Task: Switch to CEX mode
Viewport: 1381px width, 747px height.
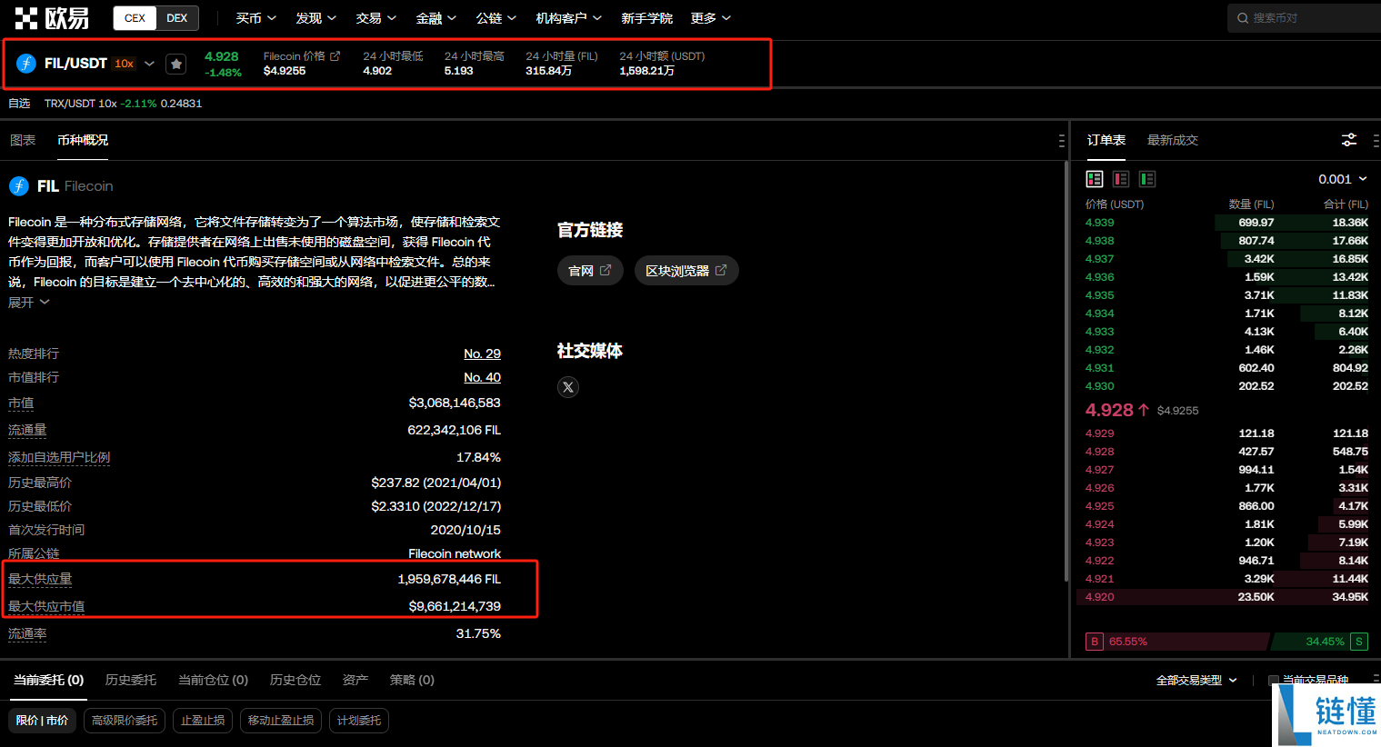Action: (x=135, y=18)
